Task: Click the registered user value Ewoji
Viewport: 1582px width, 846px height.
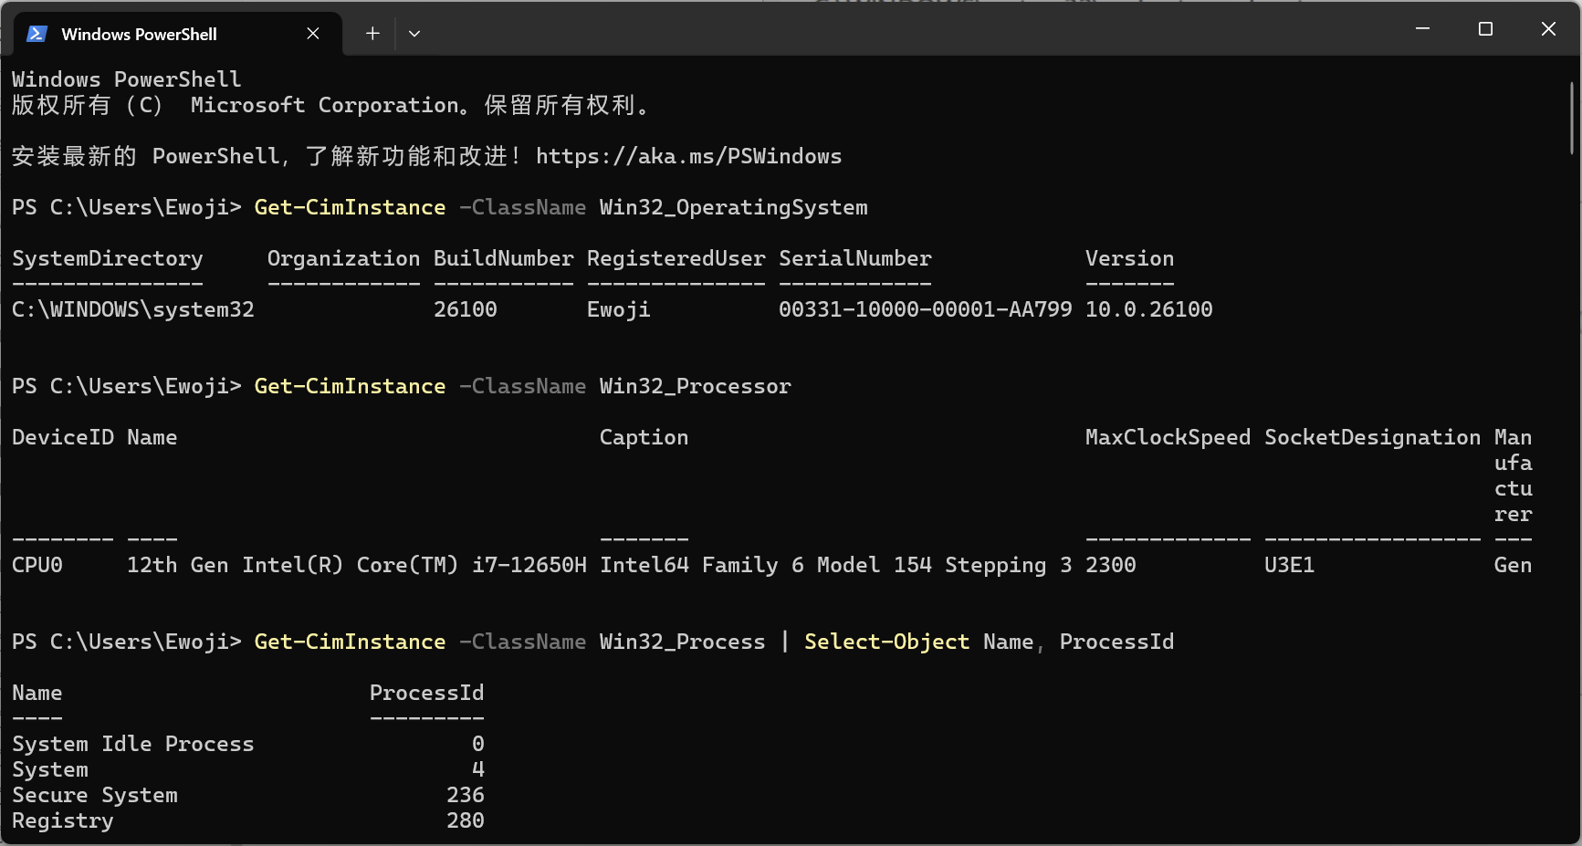Action: [619, 309]
